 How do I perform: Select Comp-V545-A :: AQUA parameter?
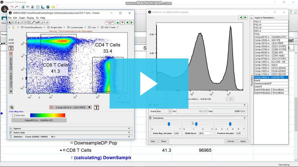tap(271, 65)
